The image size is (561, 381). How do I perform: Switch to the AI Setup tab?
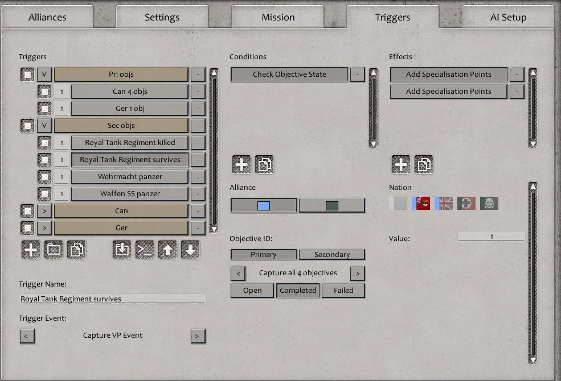tap(507, 17)
